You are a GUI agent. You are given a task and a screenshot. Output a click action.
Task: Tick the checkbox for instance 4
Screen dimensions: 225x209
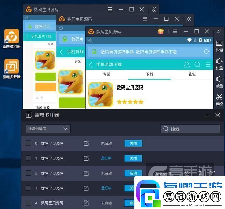click(x=28, y=203)
